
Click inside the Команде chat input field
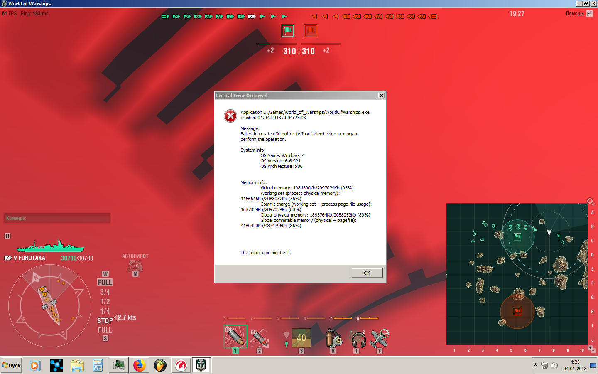[57, 218]
